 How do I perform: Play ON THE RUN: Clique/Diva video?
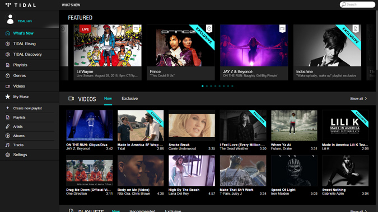tap(90, 126)
